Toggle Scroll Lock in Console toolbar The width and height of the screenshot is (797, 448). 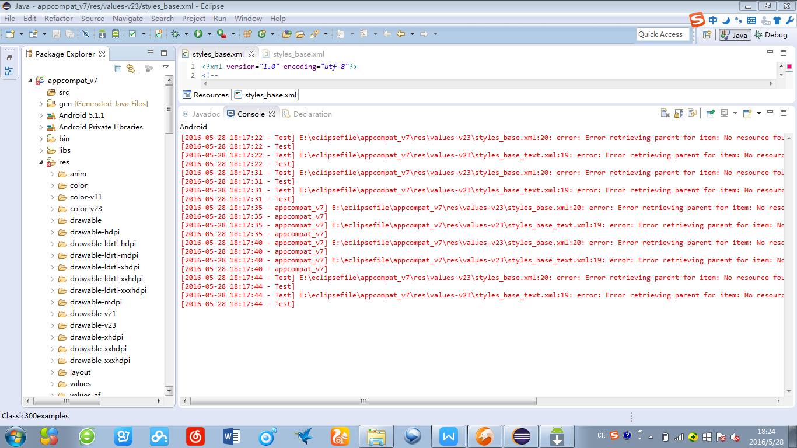click(679, 113)
